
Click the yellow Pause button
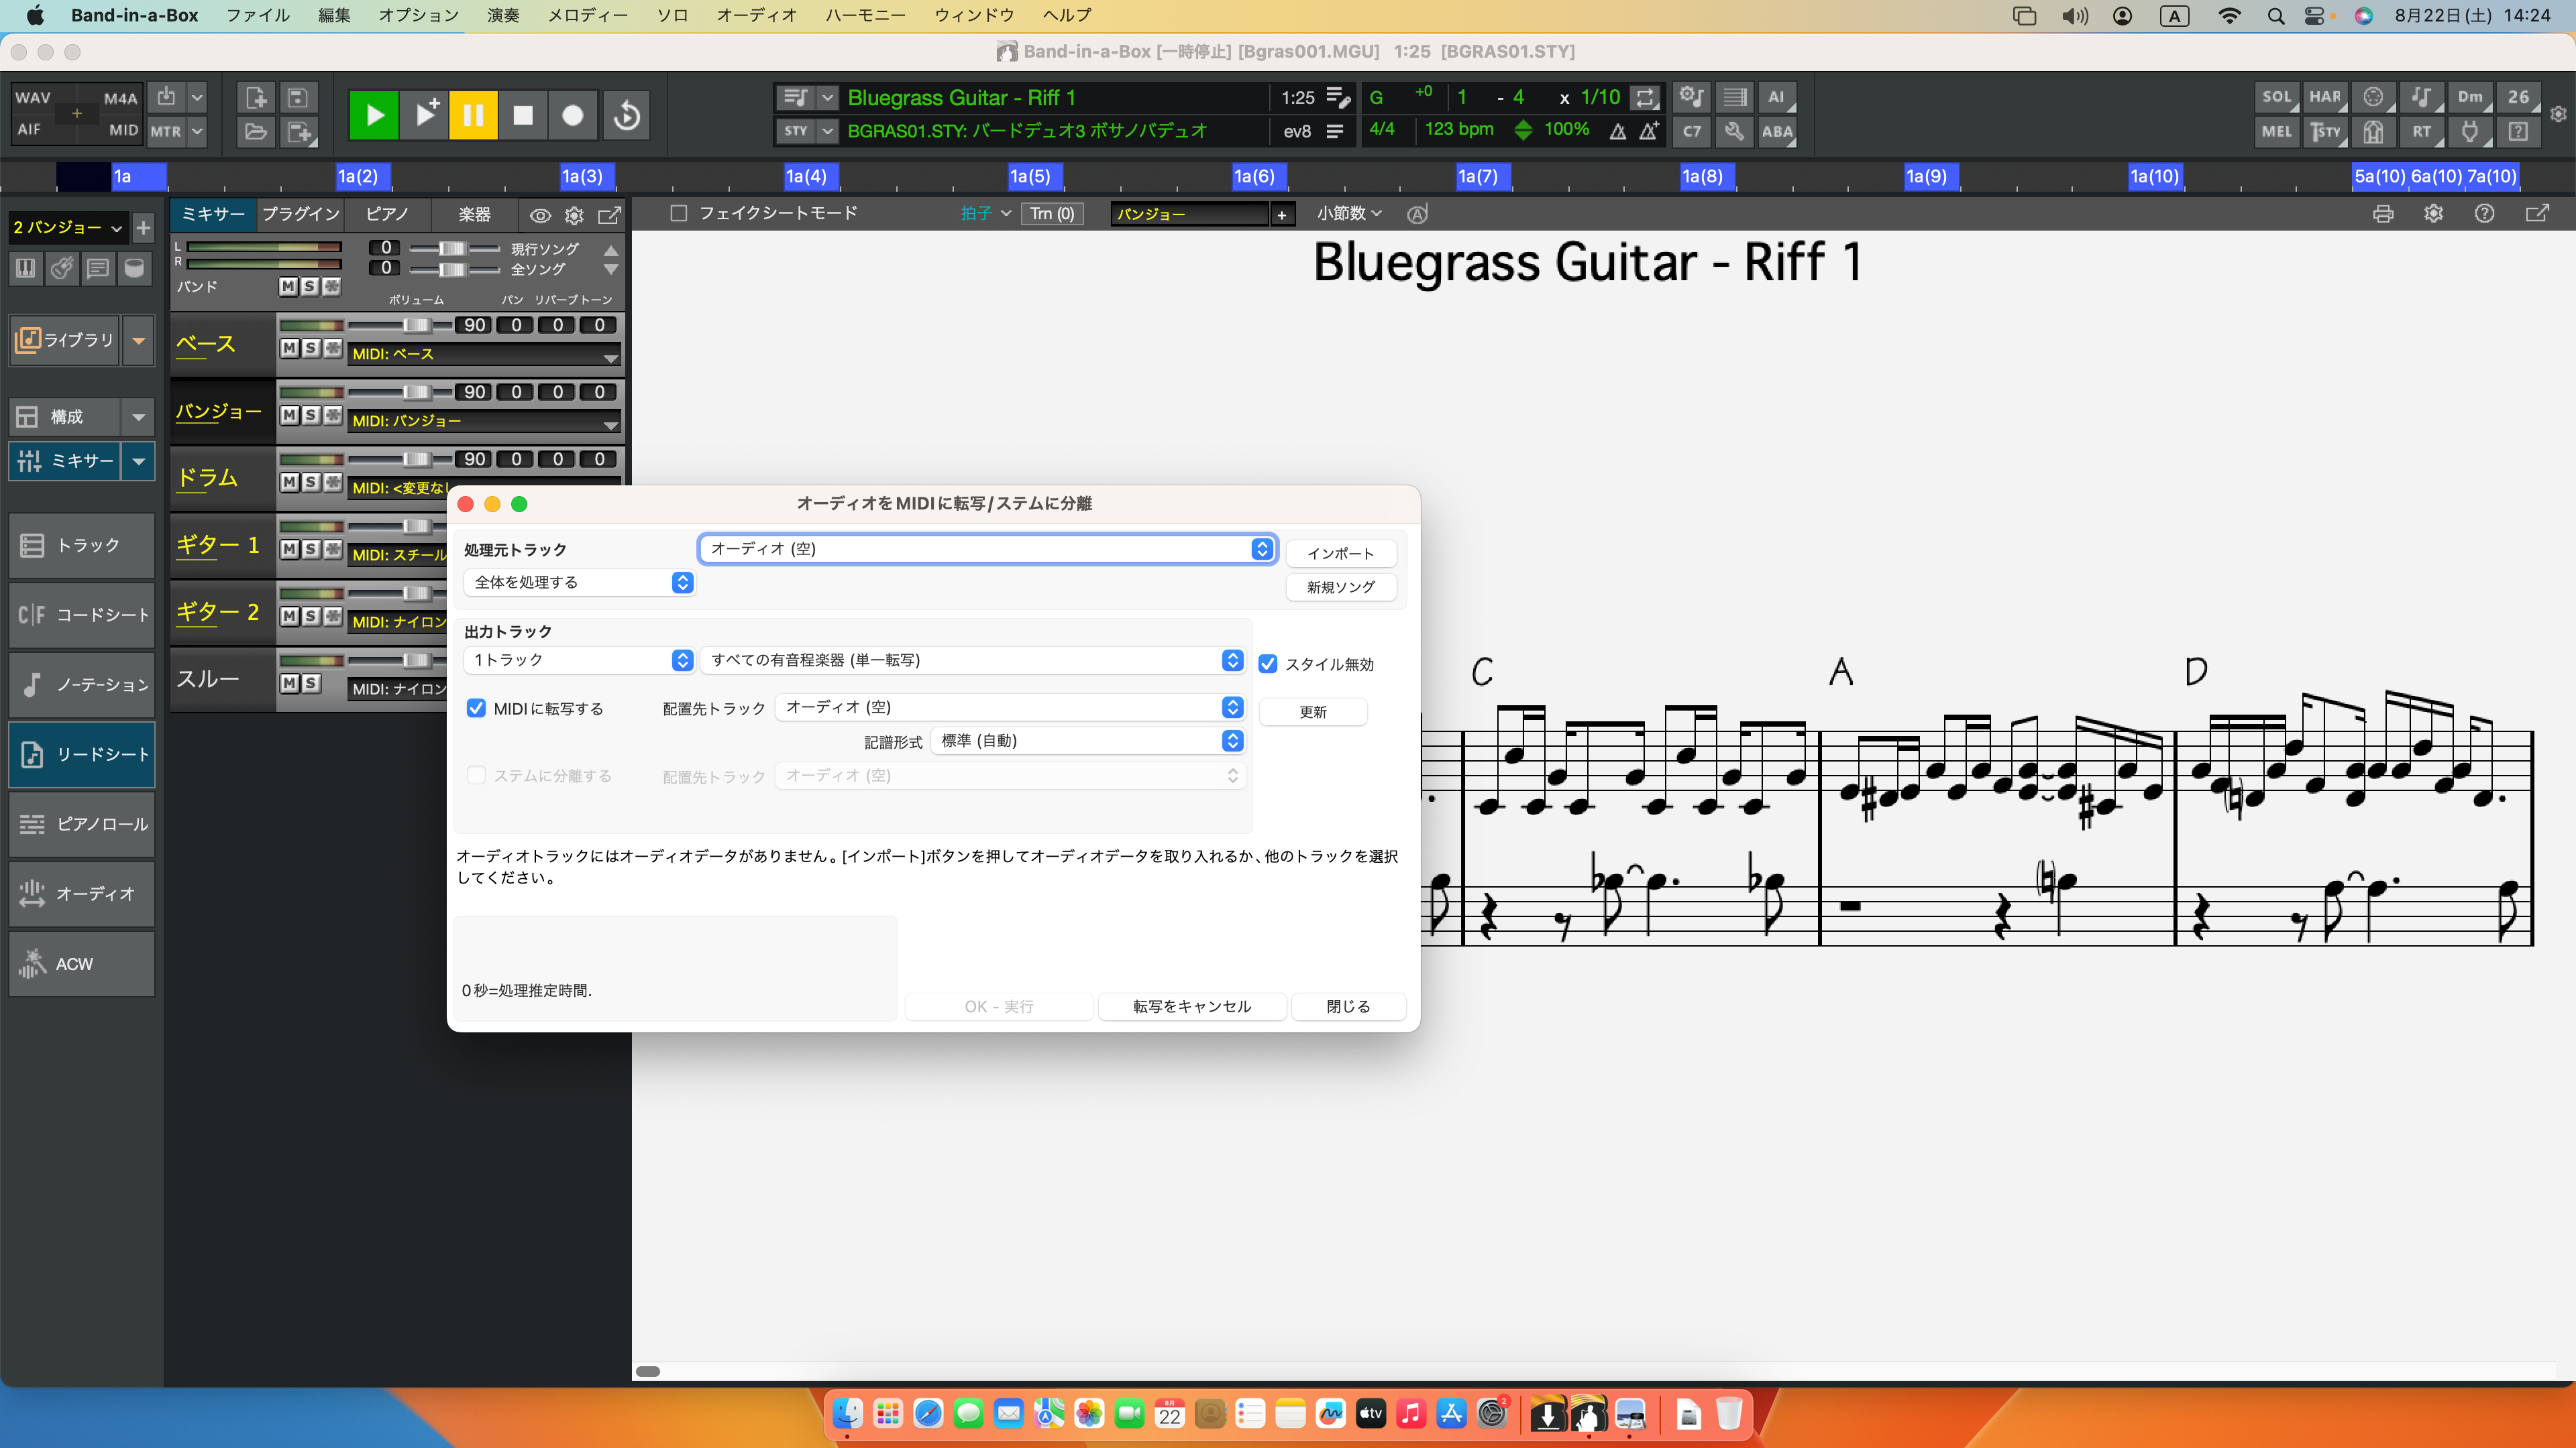pos(473,115)
